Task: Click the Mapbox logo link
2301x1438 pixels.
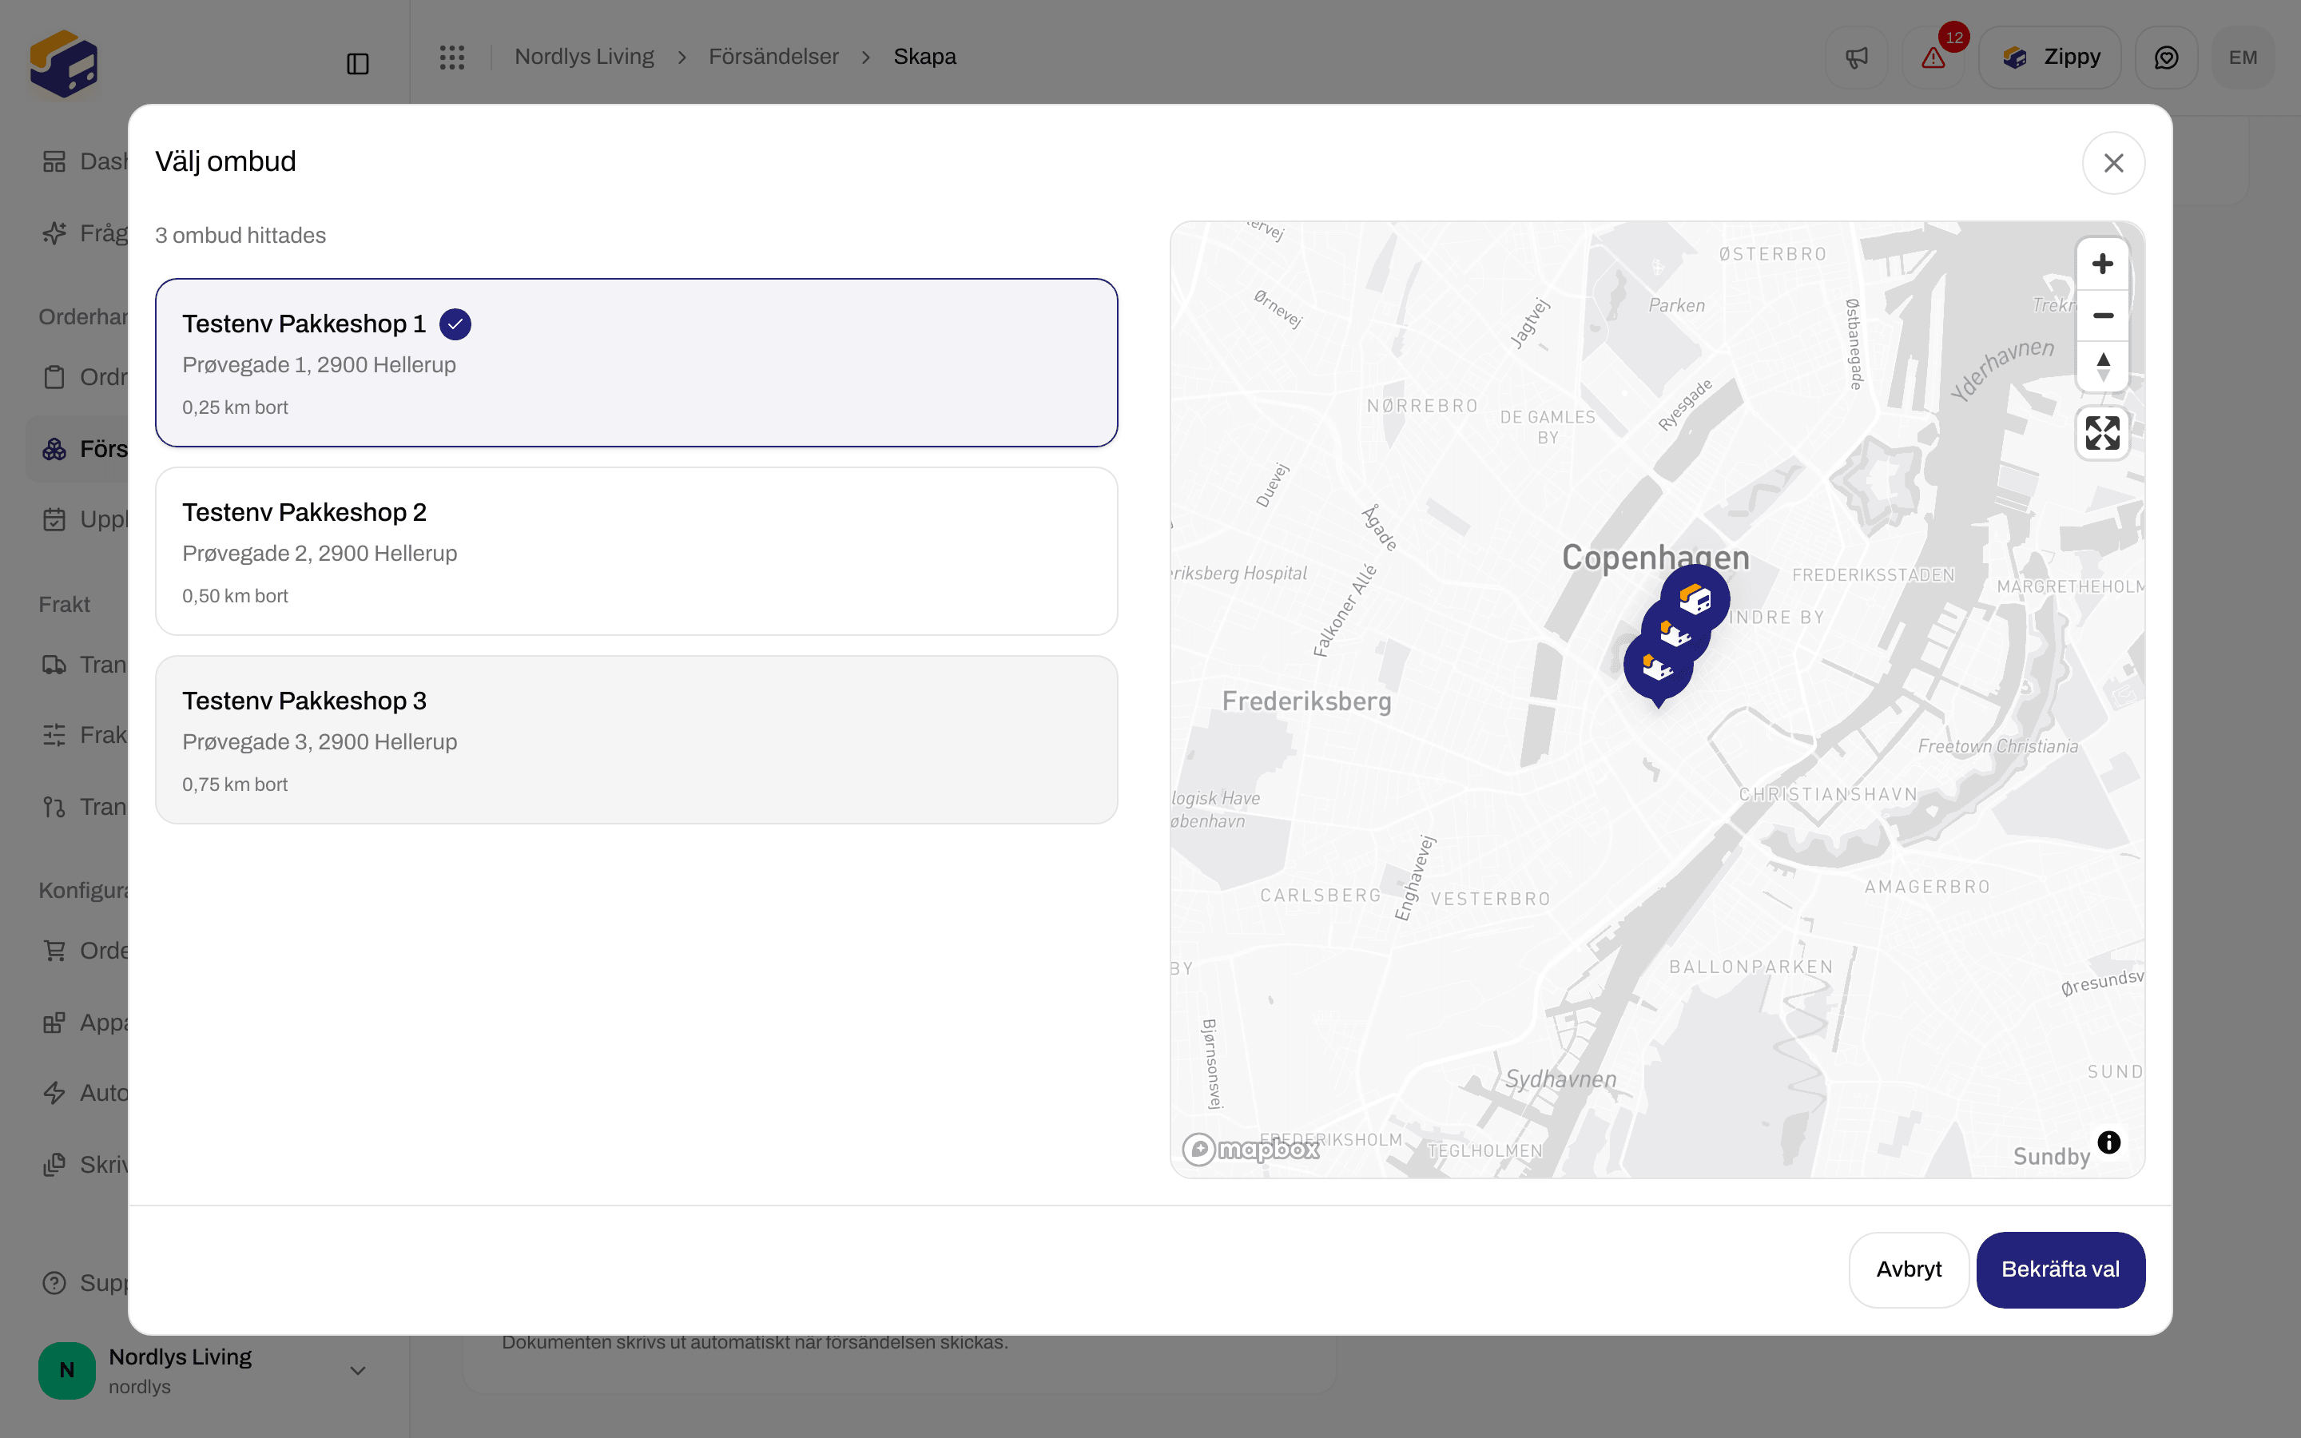Action: pos(1250,1149)
